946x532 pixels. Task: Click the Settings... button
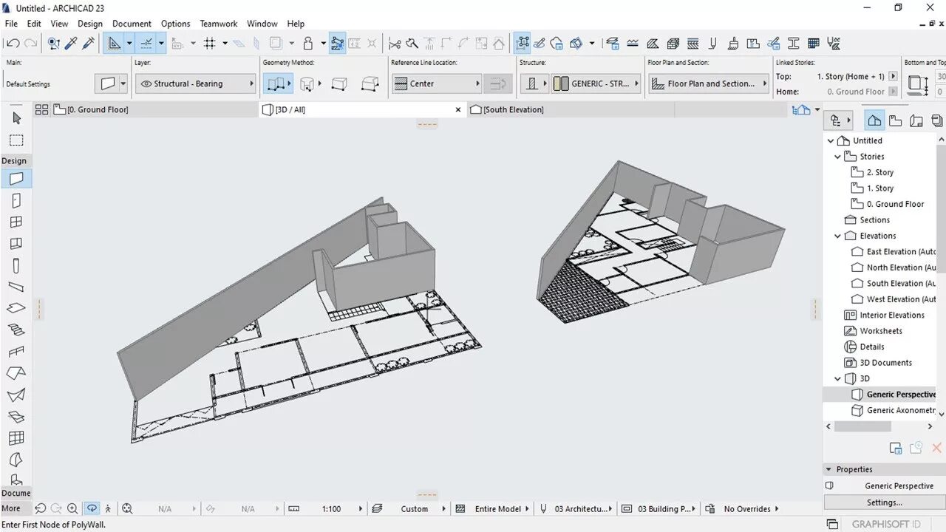(884, 502)
